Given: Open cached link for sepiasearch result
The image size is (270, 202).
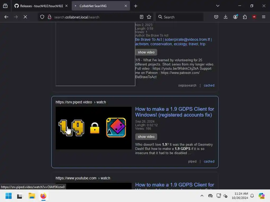Looking at the screenshot, I should (x=209, y=85).
